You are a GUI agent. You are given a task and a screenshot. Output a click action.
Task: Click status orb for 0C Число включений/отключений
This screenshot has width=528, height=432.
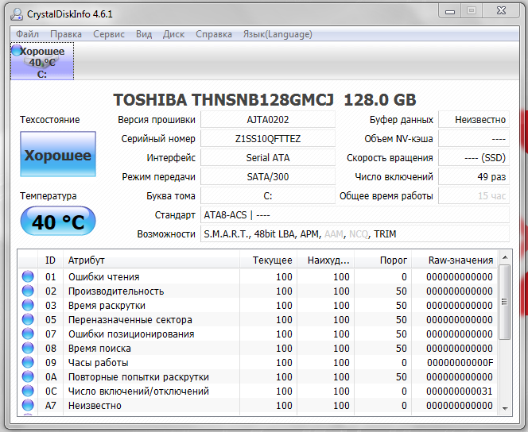coord(28,391)
